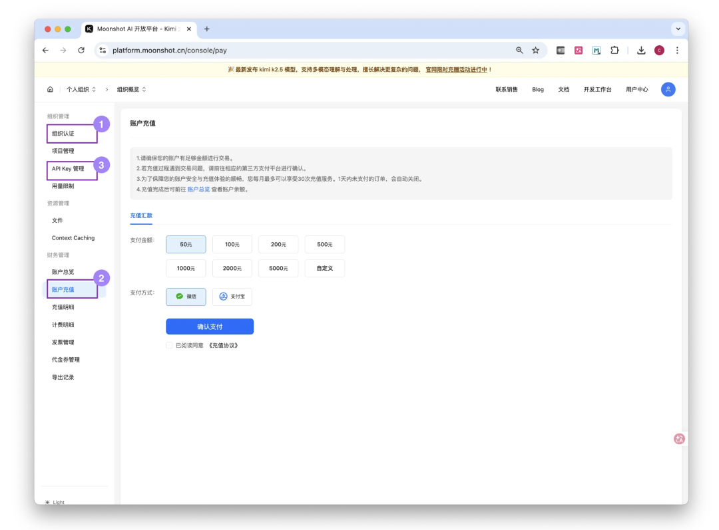Screen dimensions: 719x530
Task: Click the 确认支付 button
Action: (210, 326)
